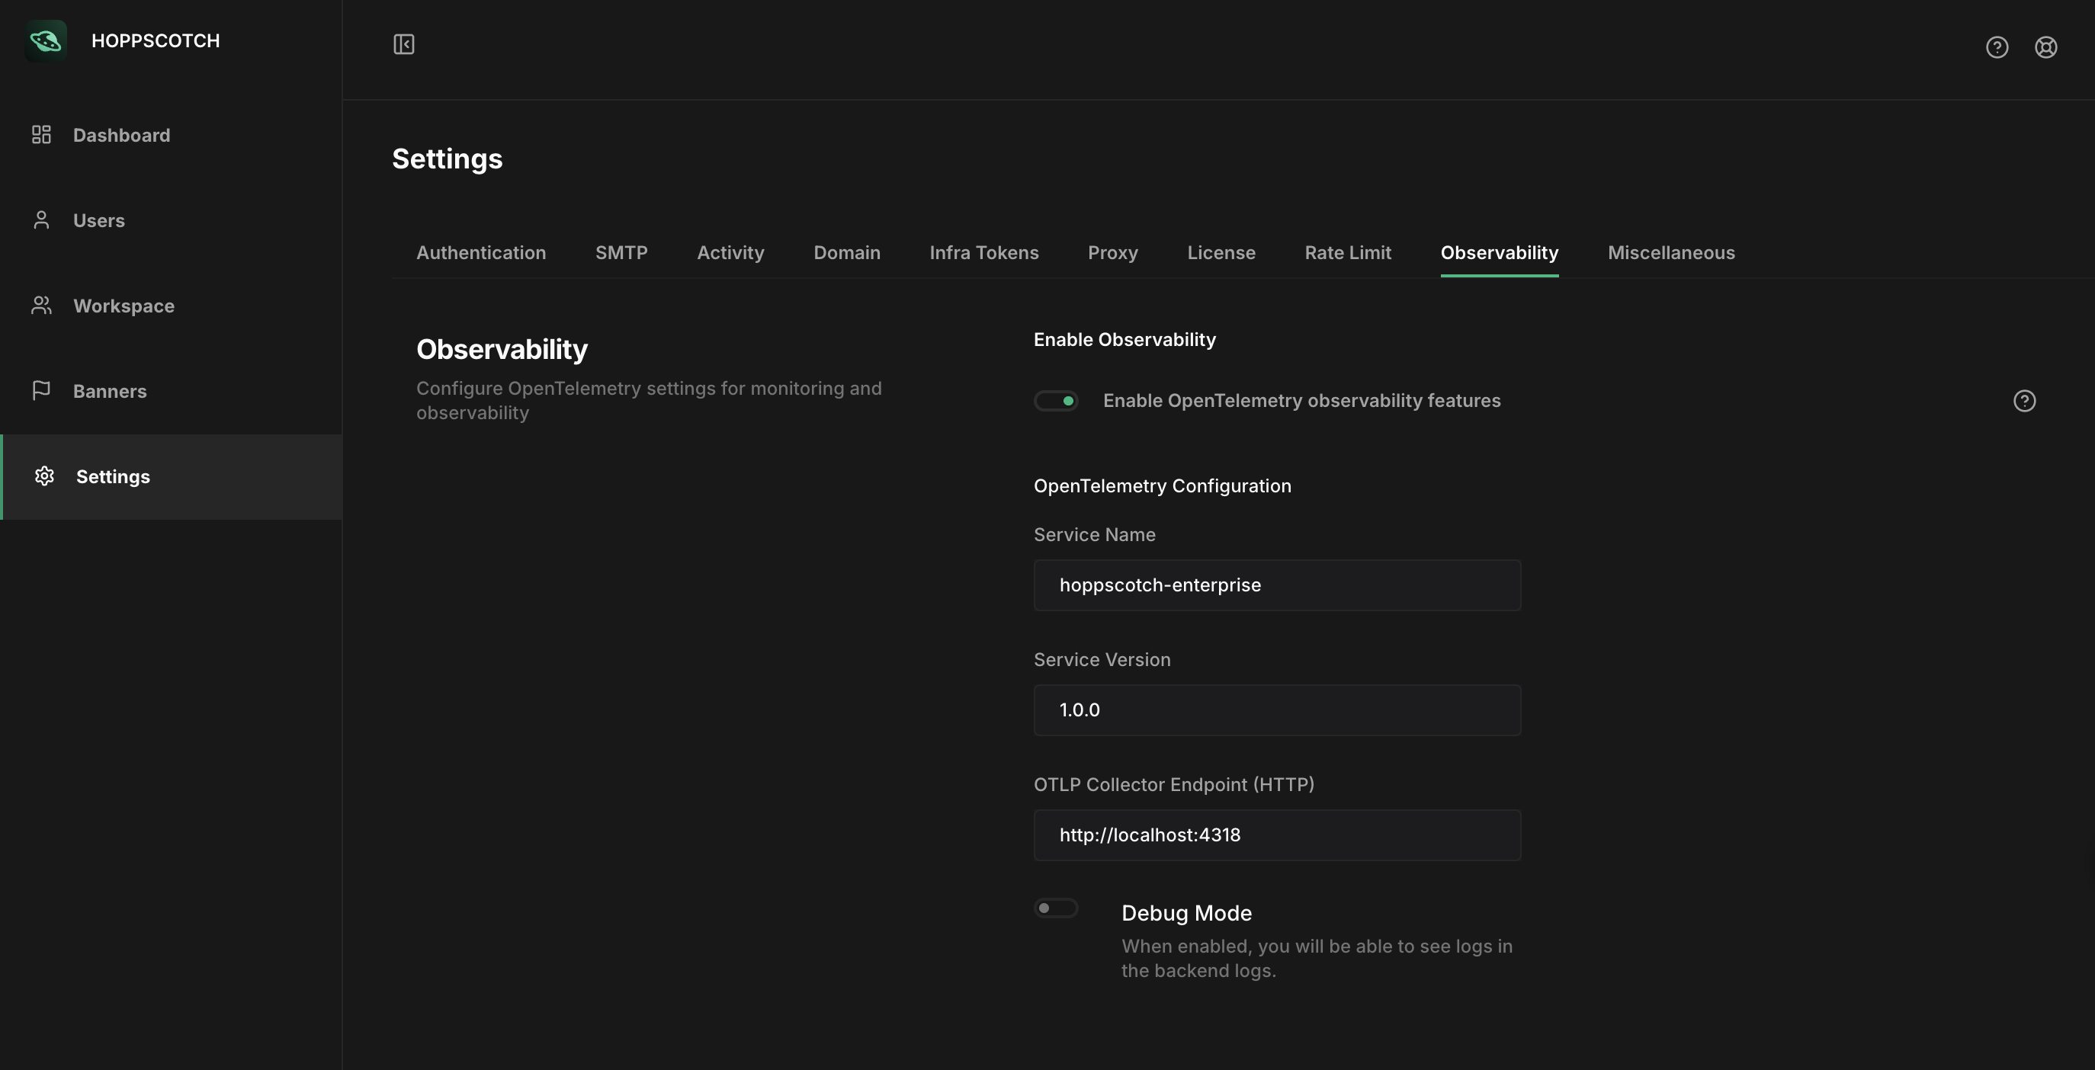
Task: Collapse the sidebar with the panel icon
Action: [x=403, y=44]
